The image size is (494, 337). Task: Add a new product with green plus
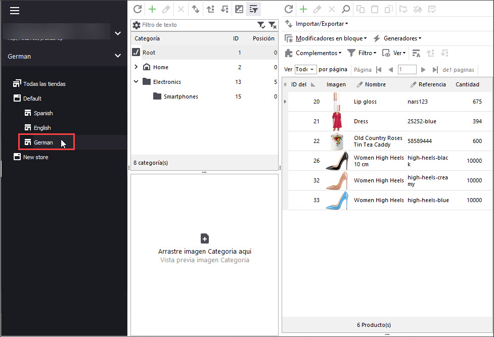tap(303, 9)
